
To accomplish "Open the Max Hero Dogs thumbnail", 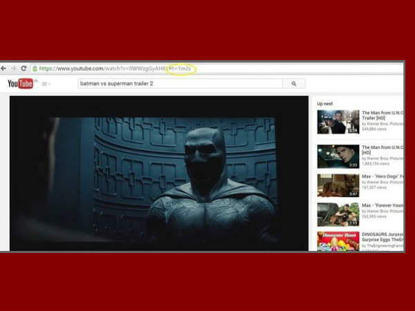I will coord(338,185).
